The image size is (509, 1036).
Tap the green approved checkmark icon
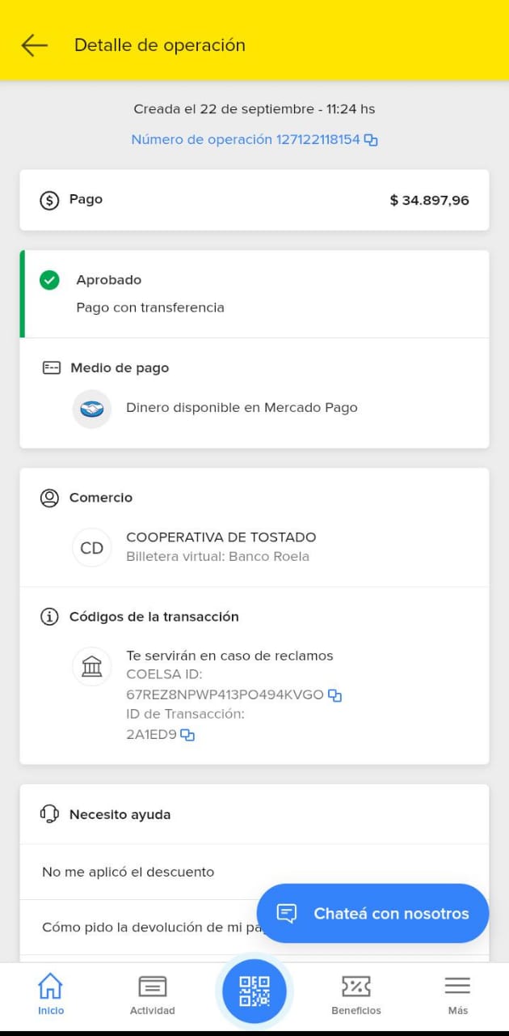pyautogui.click(x=49, y=280)
